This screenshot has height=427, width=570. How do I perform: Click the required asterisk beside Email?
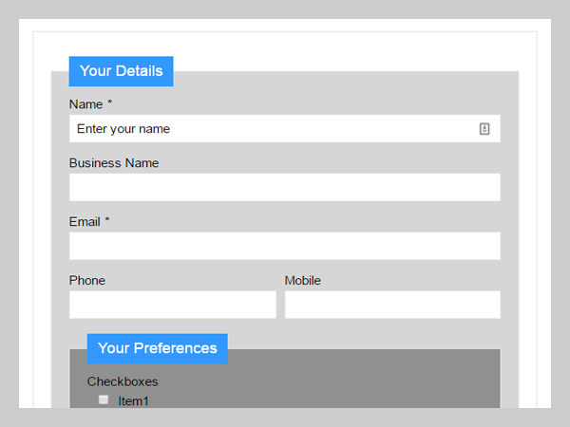107,221
